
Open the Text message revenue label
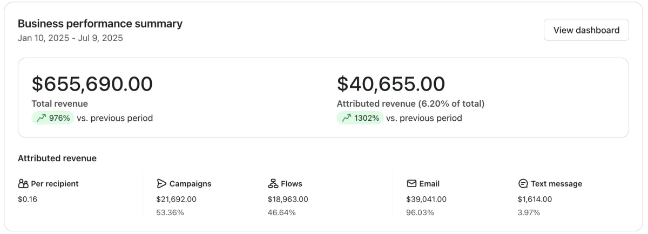[556, 184]
